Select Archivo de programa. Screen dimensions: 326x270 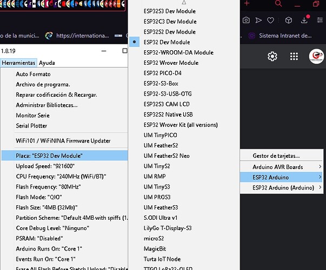pos(64,85)
